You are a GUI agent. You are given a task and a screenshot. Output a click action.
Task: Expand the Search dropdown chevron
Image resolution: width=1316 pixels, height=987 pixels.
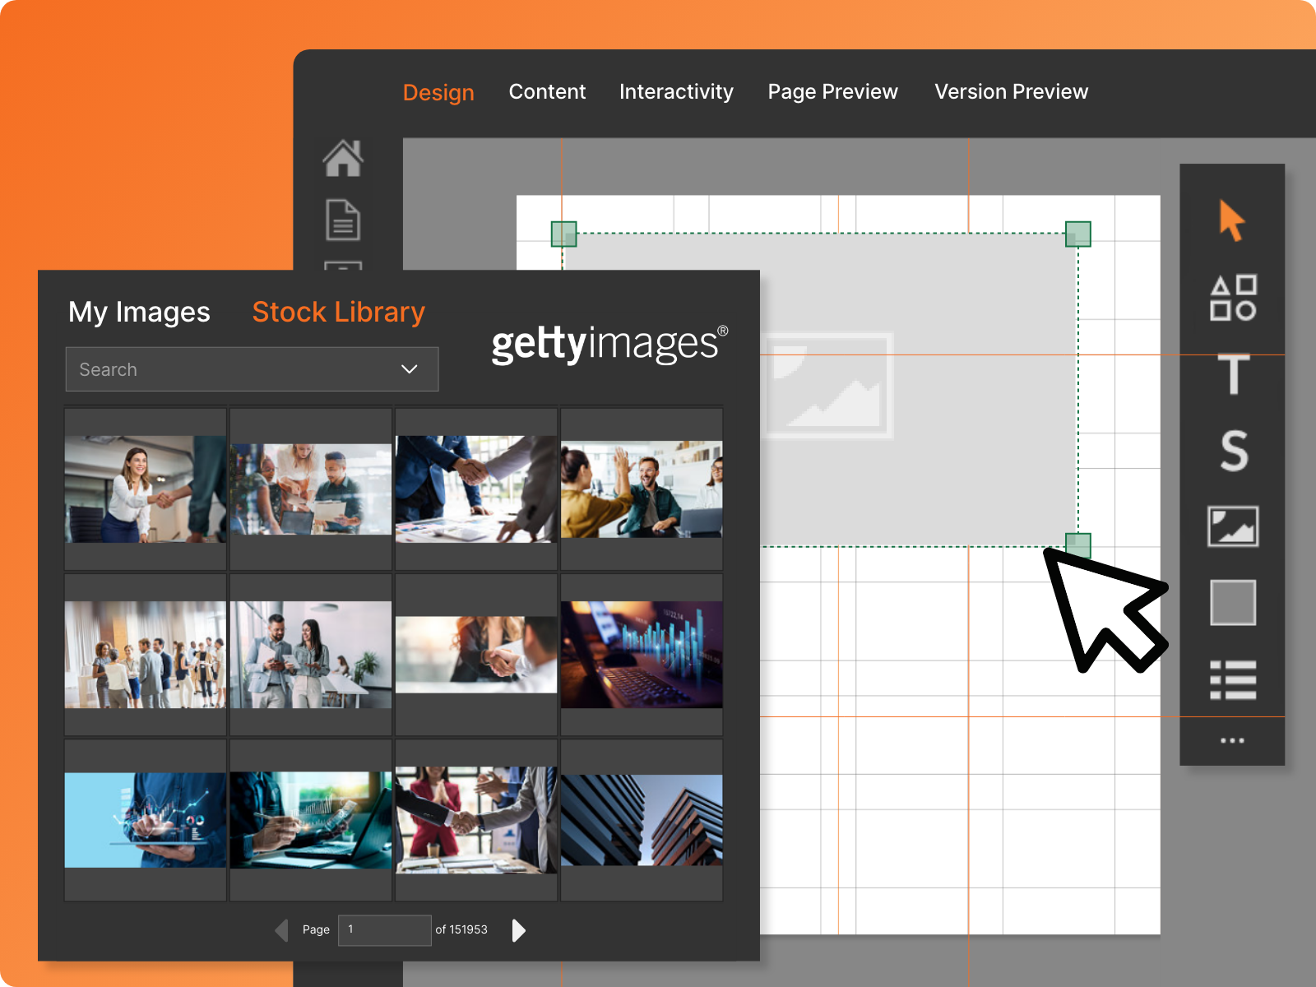tap(409, 369)
